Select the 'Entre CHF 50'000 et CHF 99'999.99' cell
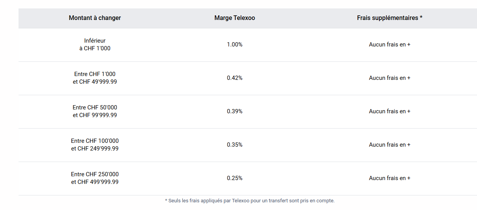The width and height of the screenshot is (477, 210). [95, 111]
